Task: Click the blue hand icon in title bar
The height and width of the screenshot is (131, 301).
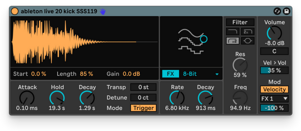Action: coord(103,11)
